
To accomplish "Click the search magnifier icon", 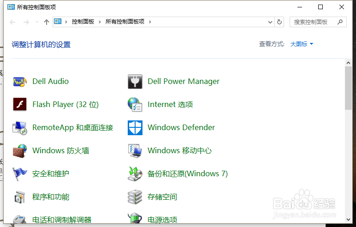I will click(340, 22).
